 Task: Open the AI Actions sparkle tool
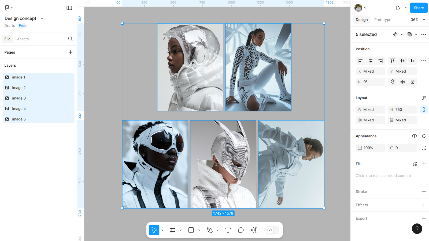[254, 230]
